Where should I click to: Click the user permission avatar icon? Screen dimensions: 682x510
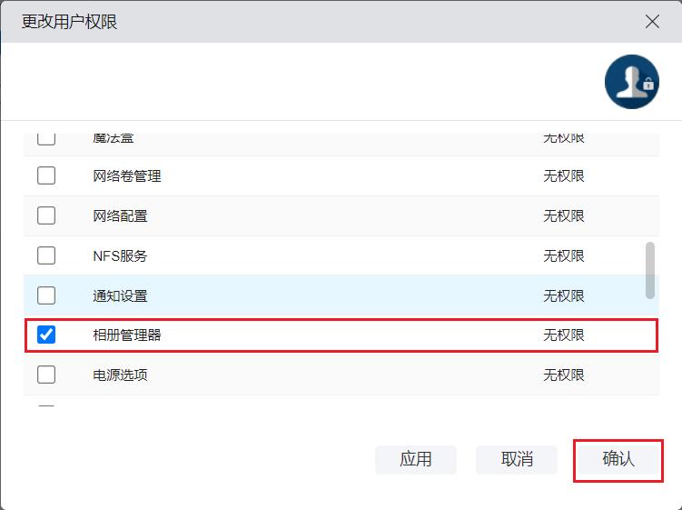631,82
